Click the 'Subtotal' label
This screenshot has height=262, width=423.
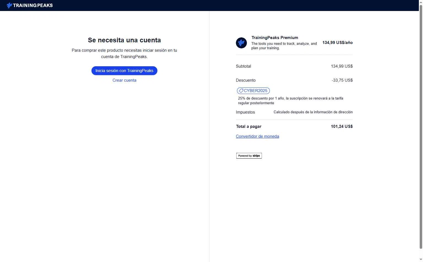(x=243, y=66)
